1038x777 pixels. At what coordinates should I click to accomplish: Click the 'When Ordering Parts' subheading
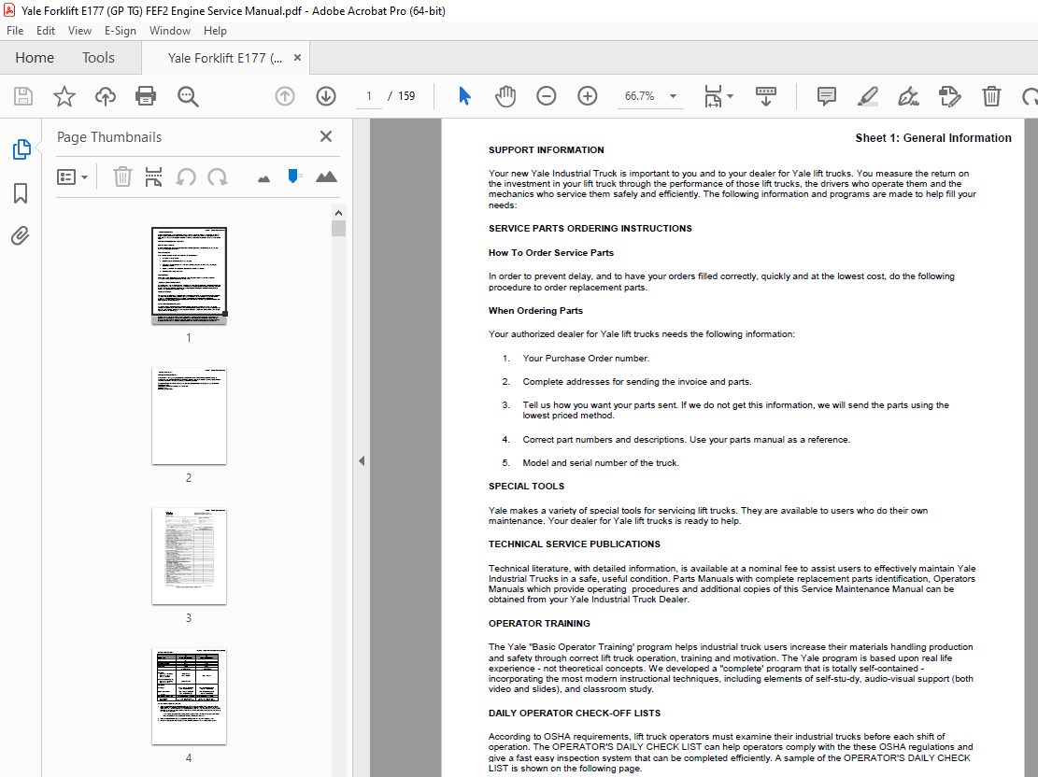(x=535, y=311)
